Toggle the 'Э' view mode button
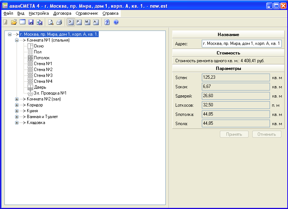Viewport: 288px width, 209px height. pos(70,22)
